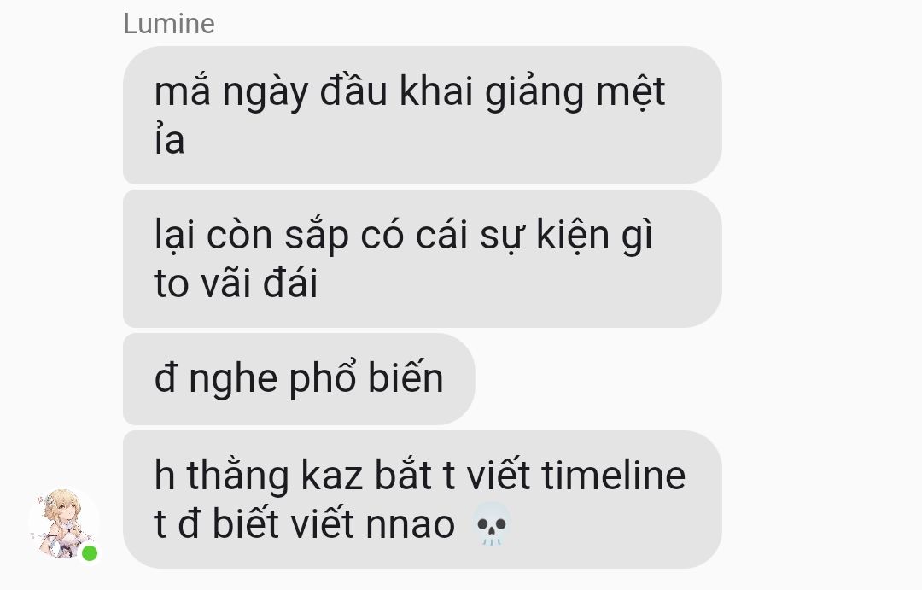Click the text 'to vãi đái'
This screenshot has width=922, height=590.
click(x=236, y=283)
